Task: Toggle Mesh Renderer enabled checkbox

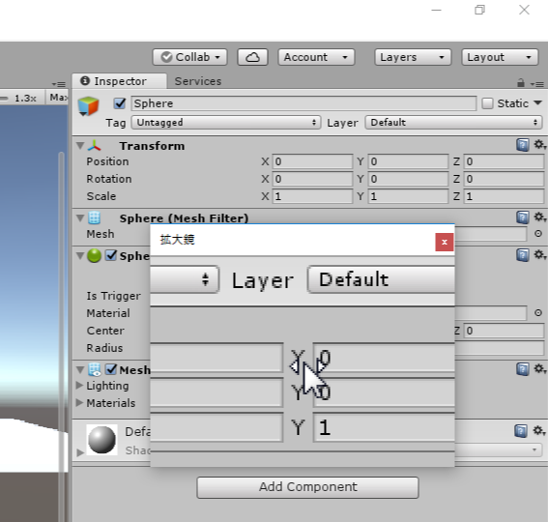Action: (111, 369)
